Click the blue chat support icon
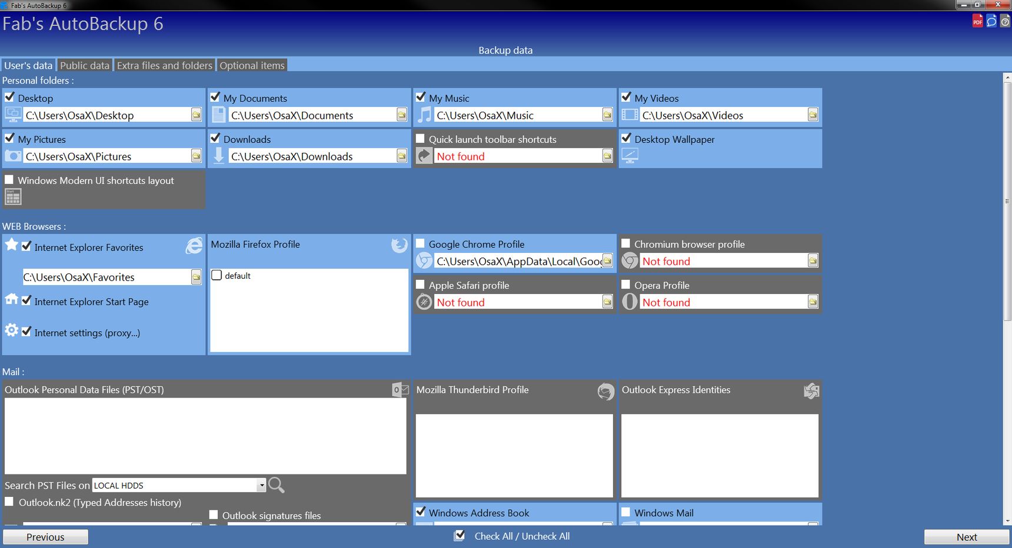1012x548 pixels. click(x=991, y=22)
